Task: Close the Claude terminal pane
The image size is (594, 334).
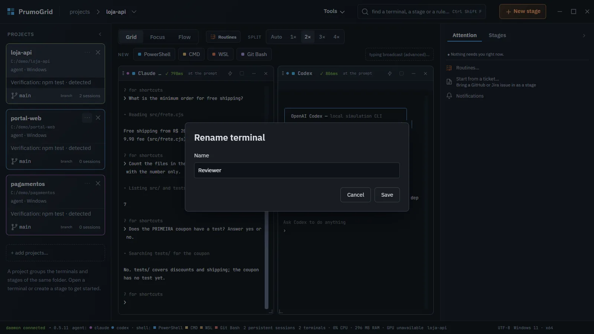Action: click(266, 73)
